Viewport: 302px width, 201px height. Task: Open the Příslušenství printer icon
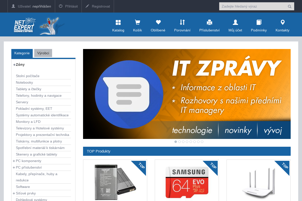click(209, 22)
